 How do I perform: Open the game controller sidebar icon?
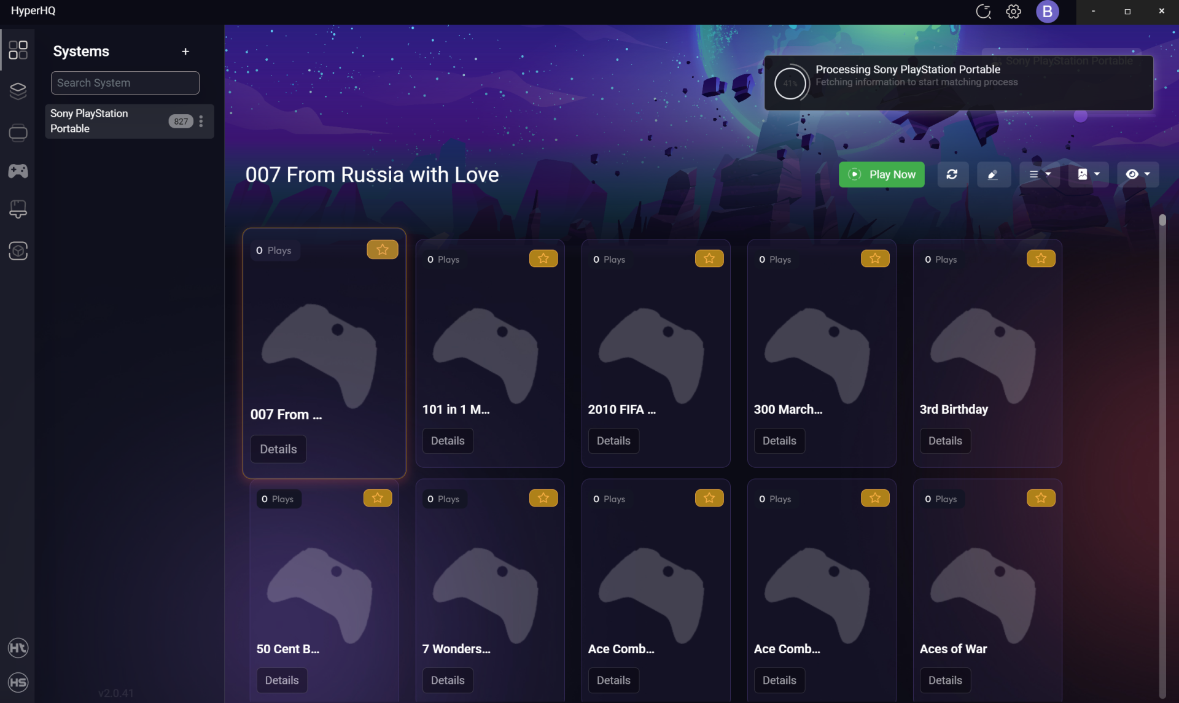click(18, 171)
